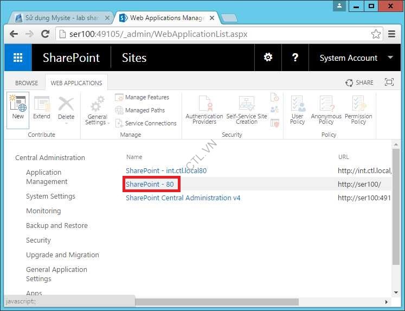Click the browser back arrow
The image size is (405, 311).
tap(14, 34)
